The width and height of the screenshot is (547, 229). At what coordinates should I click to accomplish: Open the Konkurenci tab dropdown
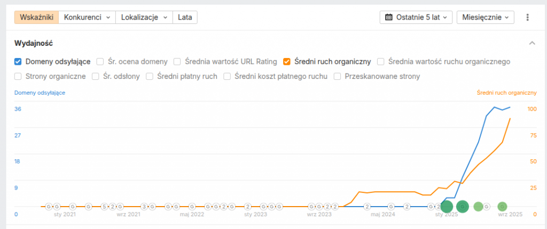[x=87, y=17]
